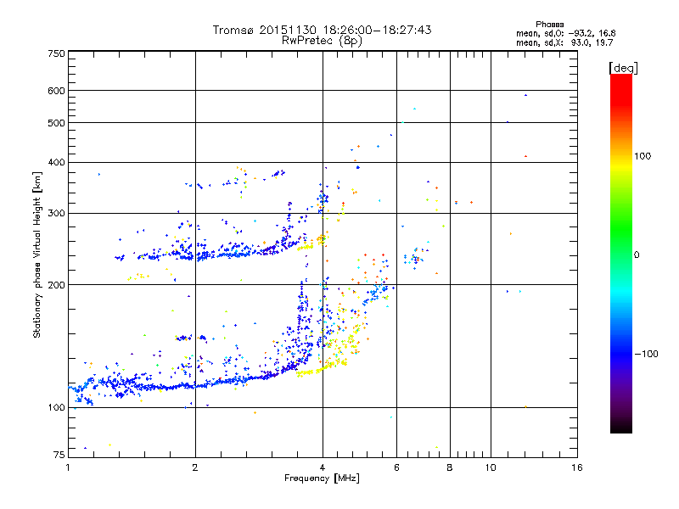Viewport: 679px width, 509px height.
Task: Click the black bottom of the color bar
Action: coord(621,427)
